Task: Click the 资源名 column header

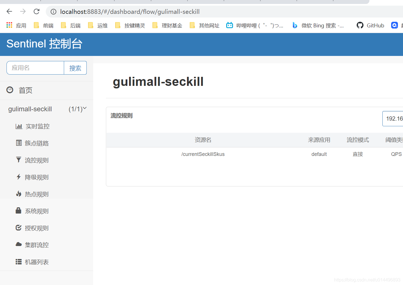Action: point(203,140)
